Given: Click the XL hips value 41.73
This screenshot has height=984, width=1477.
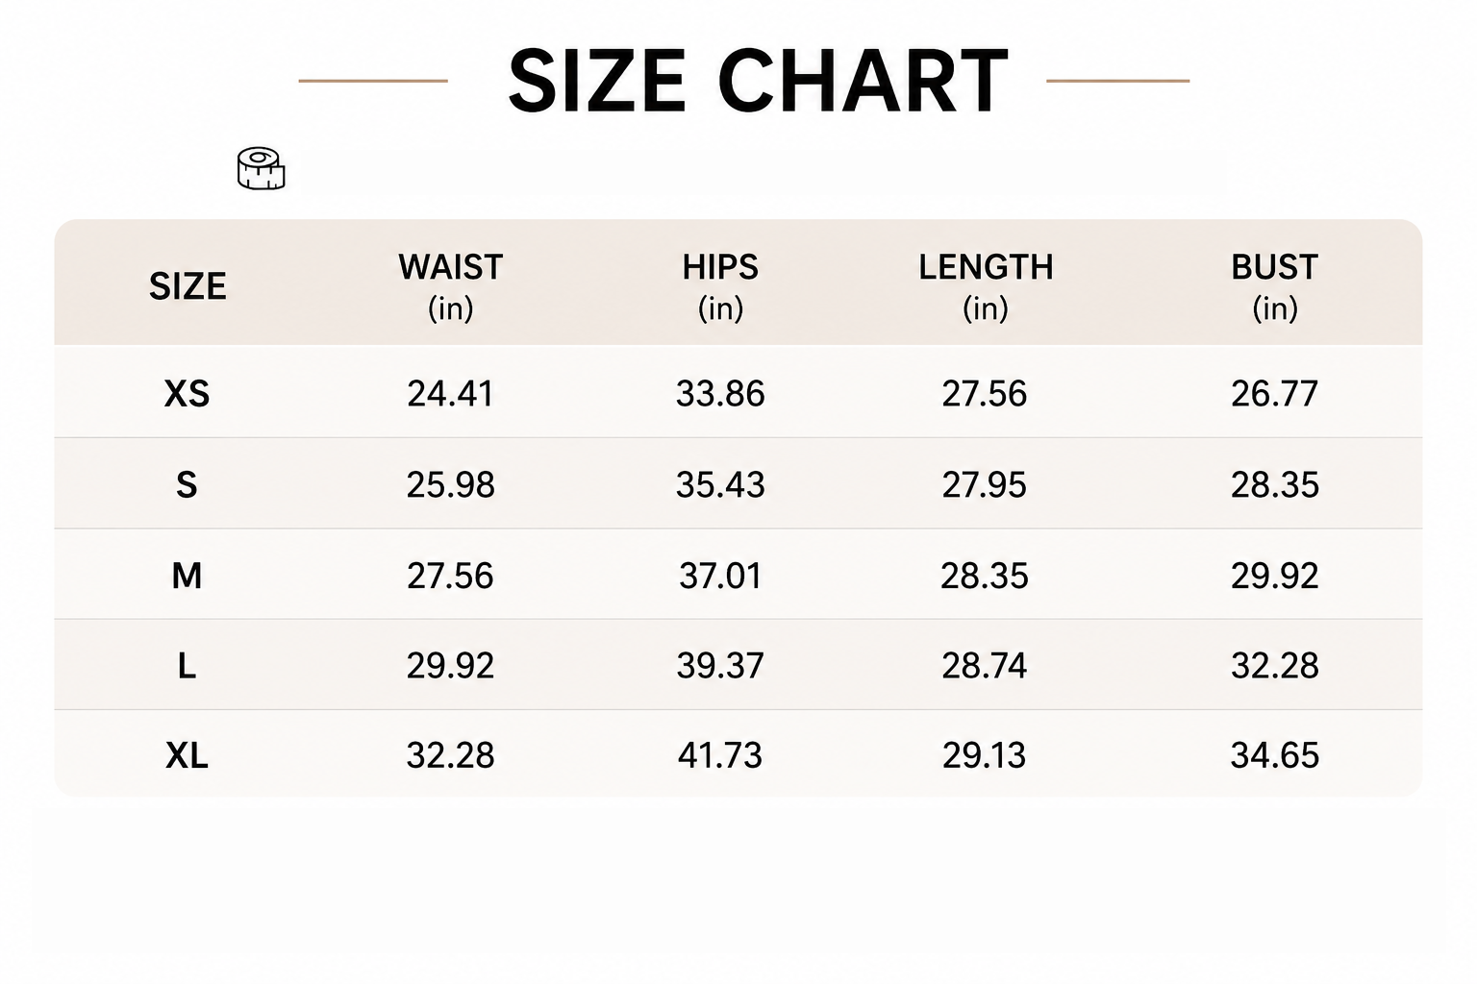Looking at the screenshot, I should click(x=720, y=755).
